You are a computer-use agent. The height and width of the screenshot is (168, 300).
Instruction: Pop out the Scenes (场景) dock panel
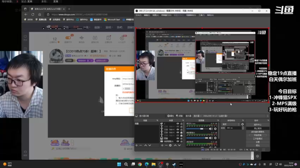tap(157, 120)
